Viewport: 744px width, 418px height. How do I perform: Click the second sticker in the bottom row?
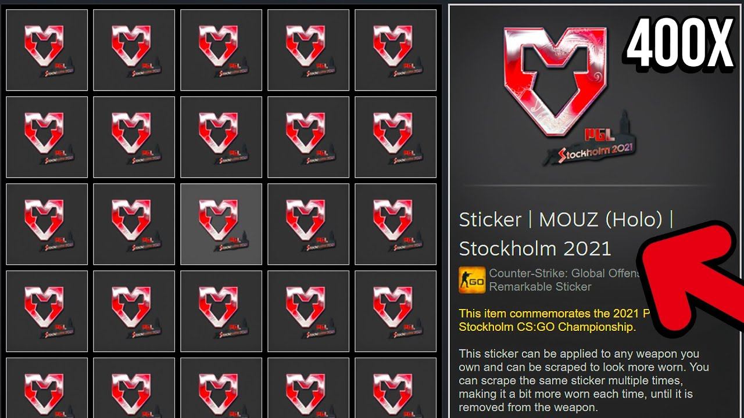[134, 388]
